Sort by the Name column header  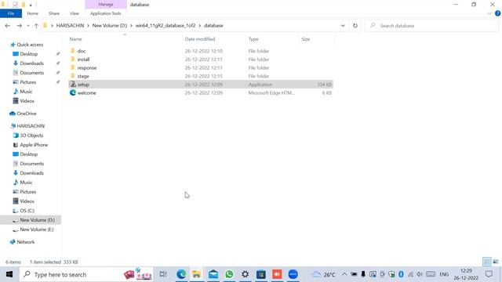click(x=75, y=39)
